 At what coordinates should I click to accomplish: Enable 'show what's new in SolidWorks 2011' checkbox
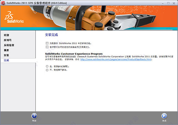pyautogui.click(x=47, y=43)
